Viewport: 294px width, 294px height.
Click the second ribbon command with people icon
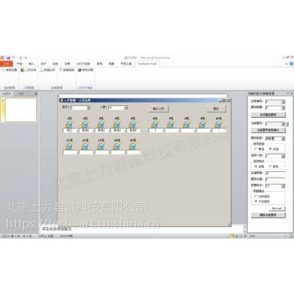(29, 70)
